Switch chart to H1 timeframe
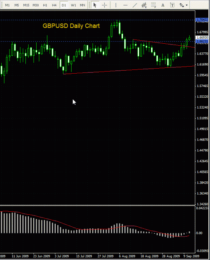Screen dimensions: 210x260 tap(45, 5)
